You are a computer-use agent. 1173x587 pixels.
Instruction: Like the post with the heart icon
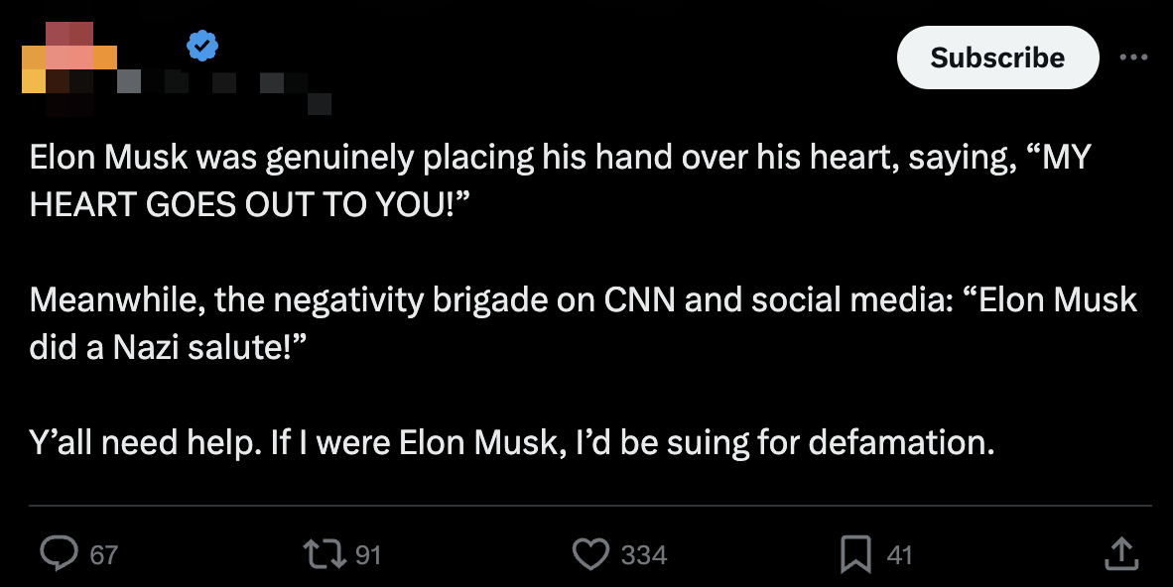[x=591, y=553]
